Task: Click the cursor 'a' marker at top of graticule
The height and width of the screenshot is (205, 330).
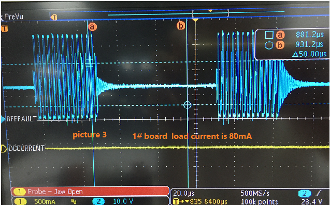Action: tap(92, 27)
